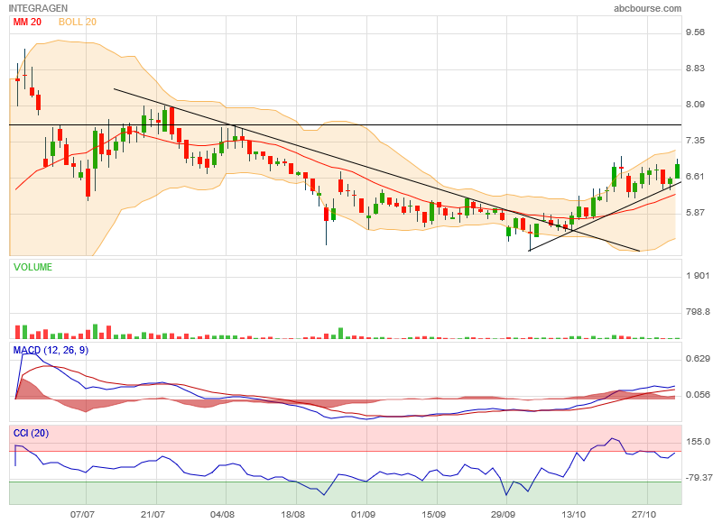Click the 27/10 date label

coord(643,514)
